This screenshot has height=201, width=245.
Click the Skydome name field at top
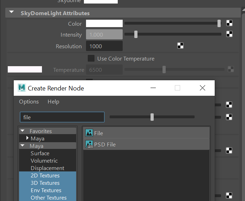(x=101, y=1)
